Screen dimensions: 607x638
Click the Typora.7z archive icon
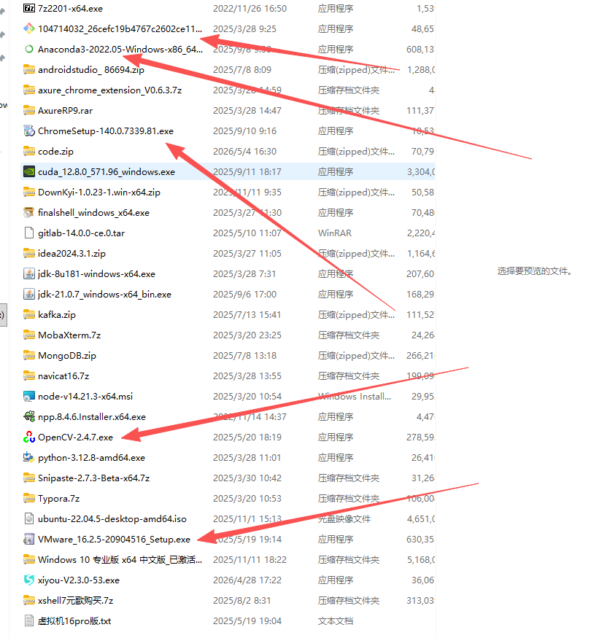(29, 498)
